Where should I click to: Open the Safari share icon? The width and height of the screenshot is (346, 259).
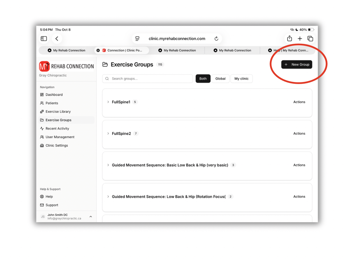289,38
